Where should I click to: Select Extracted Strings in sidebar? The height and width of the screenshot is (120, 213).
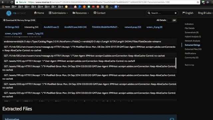192,45
